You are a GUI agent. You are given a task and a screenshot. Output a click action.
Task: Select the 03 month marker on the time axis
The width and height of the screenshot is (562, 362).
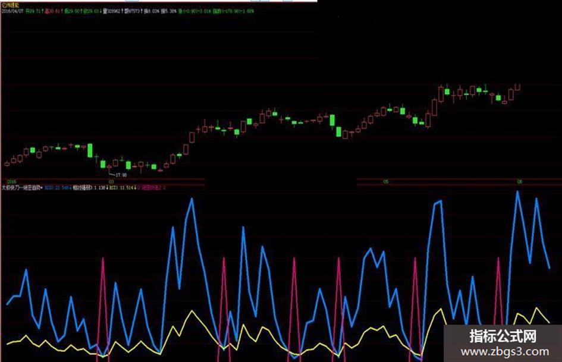click(111, 182)
